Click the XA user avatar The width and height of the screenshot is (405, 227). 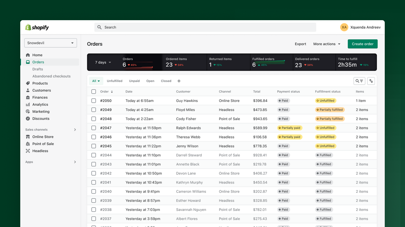pos(344,27)
